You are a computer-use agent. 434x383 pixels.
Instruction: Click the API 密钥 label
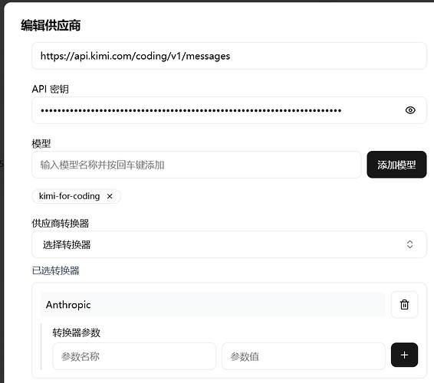51,89
